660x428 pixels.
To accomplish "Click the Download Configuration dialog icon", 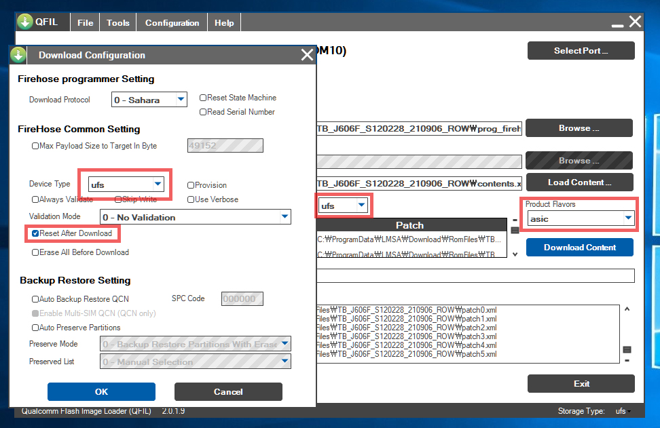I will [x=18, y=55].
